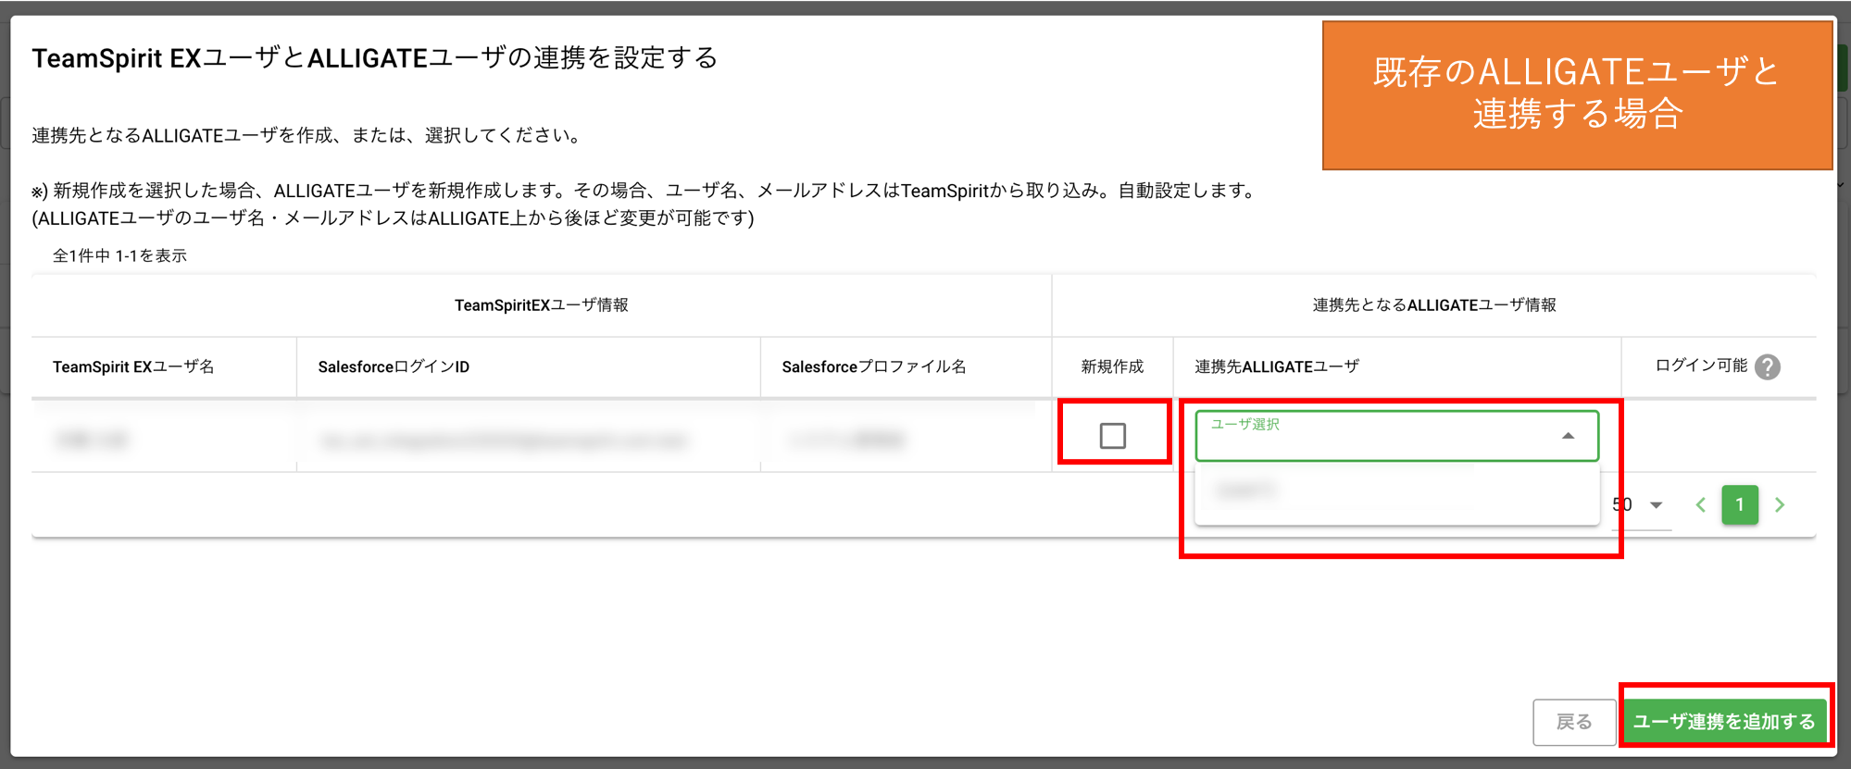Click the 全1件中 1-1を表示 count text
This screenshot has height=769, width=1851.
click(x=119, y=256)
